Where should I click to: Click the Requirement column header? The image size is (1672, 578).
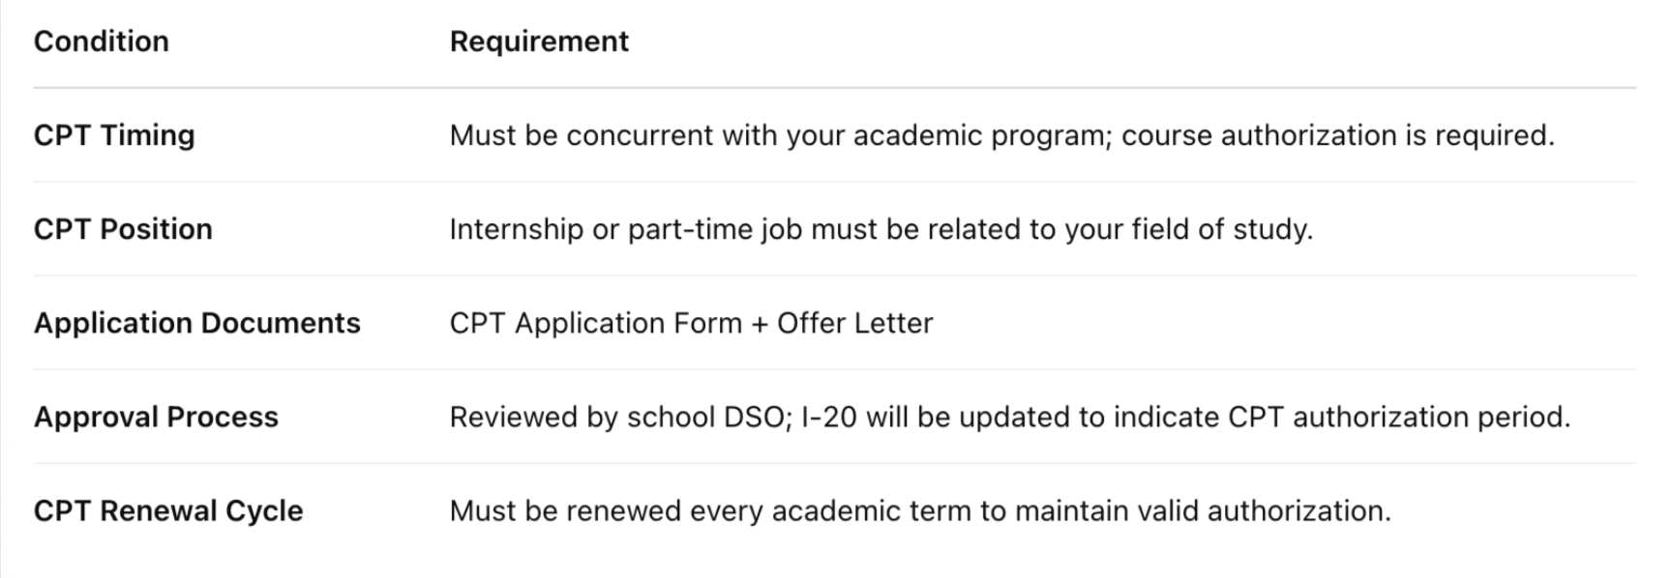(539, 42)
